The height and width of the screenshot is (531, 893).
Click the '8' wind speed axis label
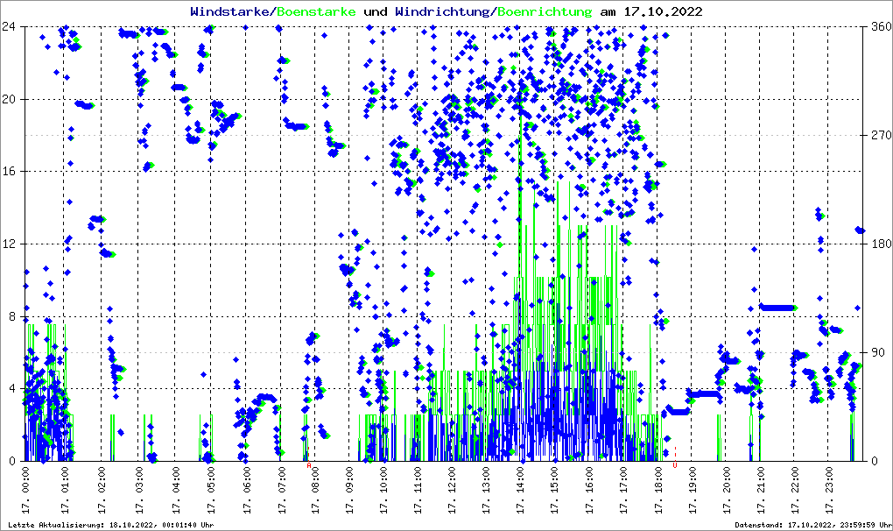(x=12, y=316)
